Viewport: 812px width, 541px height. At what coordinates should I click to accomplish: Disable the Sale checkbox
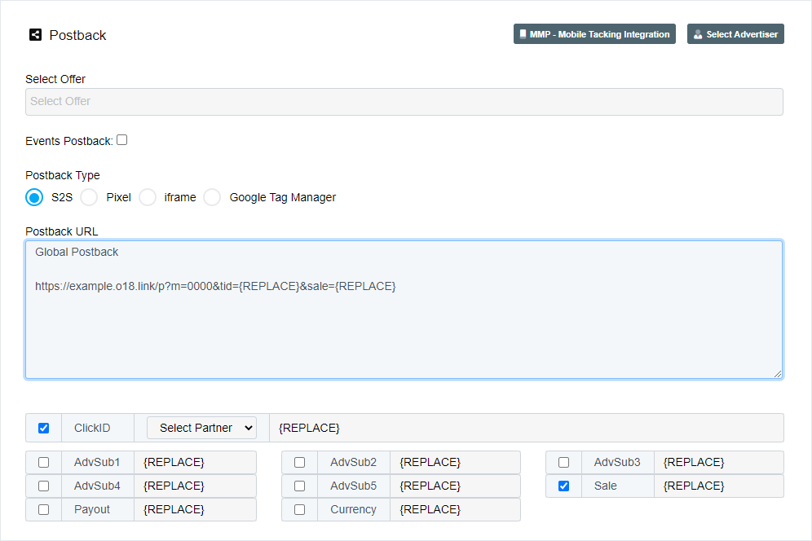pyautogui.click(x=563, y=486)
